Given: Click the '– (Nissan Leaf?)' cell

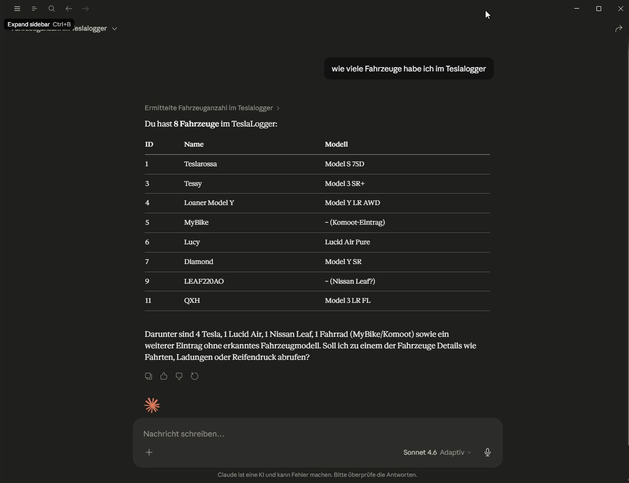Looking at the screenshot, I should pos(350,281).
